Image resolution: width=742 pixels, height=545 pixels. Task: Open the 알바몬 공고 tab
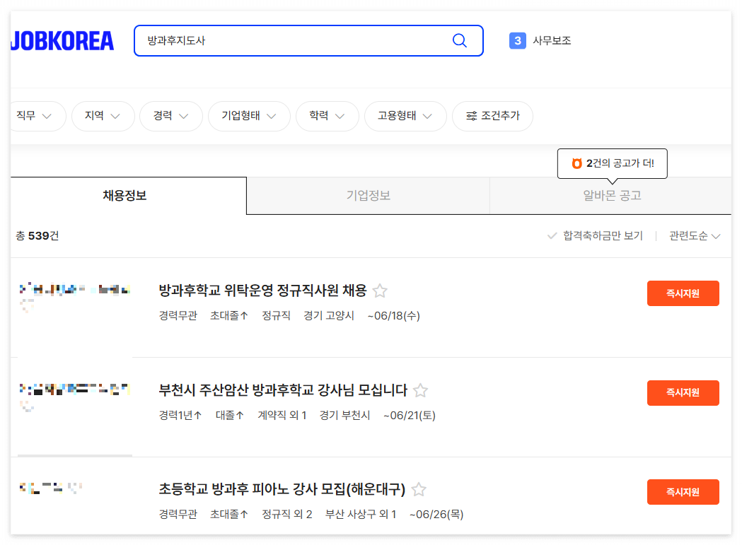611,196
